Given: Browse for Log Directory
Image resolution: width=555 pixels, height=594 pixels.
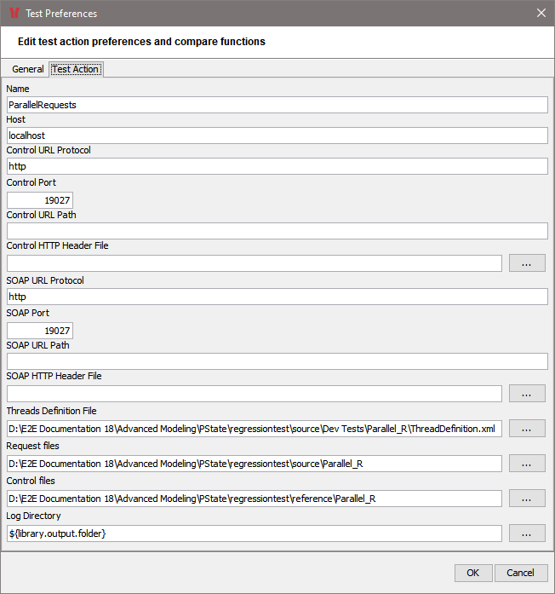Looking at the screenshot, I should point(527,533).
